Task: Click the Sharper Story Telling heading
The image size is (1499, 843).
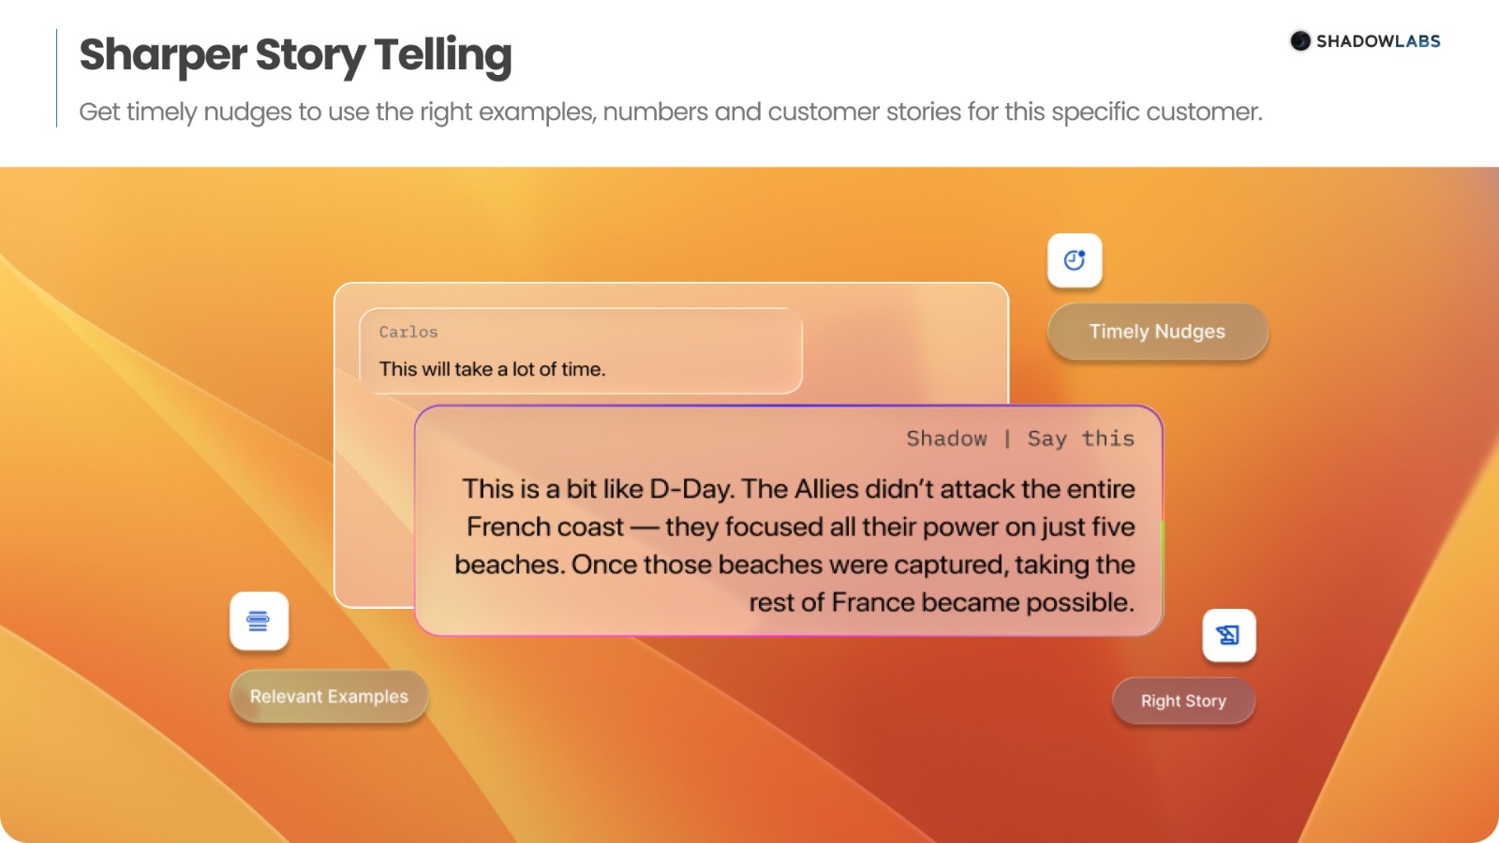Action: coord(295,55)
